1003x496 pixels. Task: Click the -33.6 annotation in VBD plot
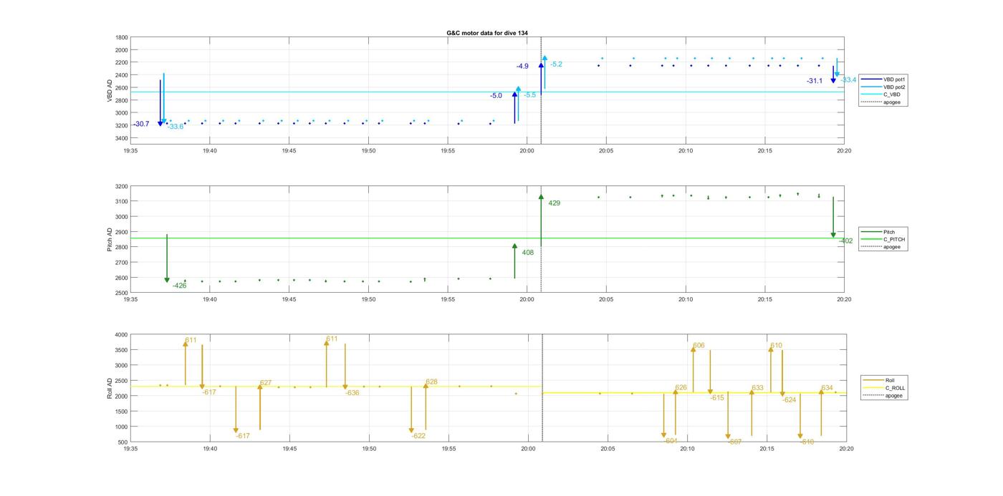[175, 127]
